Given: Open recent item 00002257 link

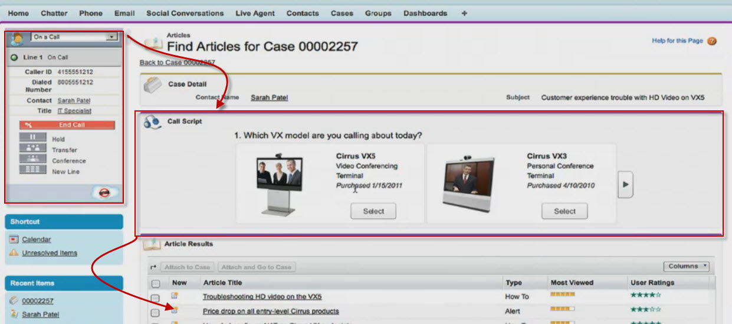Looking at the screenshot, I should (38, 301).
